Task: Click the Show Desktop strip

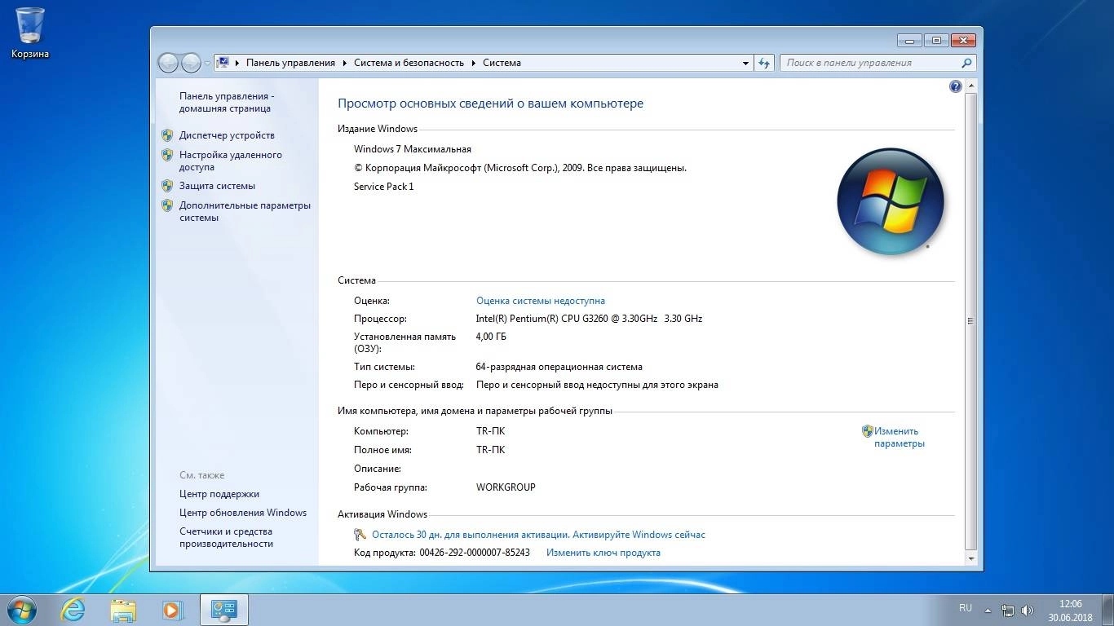Action: (x=1108, y=610)
